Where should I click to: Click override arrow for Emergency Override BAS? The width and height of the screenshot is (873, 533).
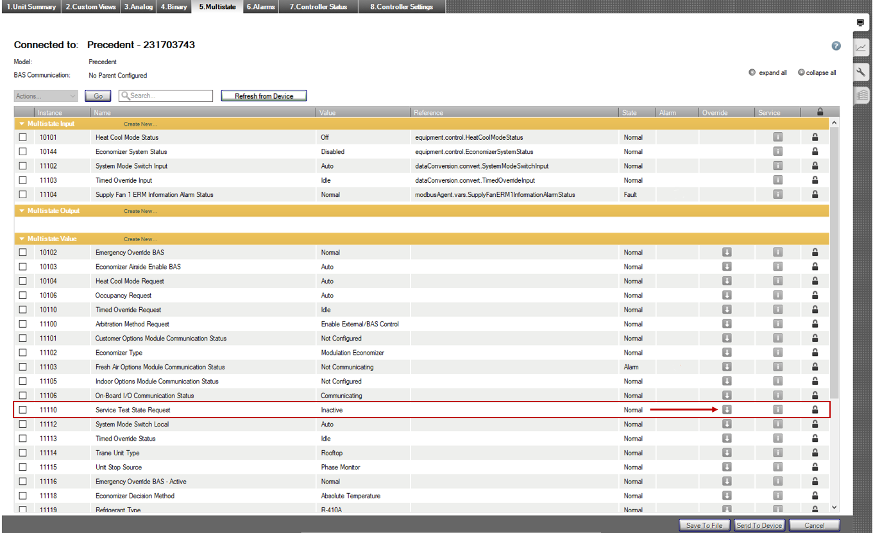727,253
